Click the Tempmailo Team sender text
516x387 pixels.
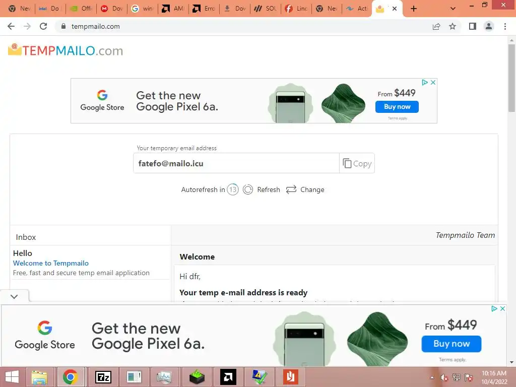click(x=465, y=235)
